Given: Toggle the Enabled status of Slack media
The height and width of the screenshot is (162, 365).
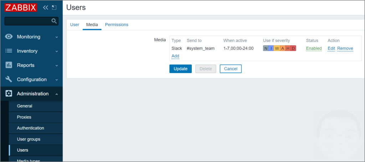Looking at the screenshot, I should pos(314,48).
